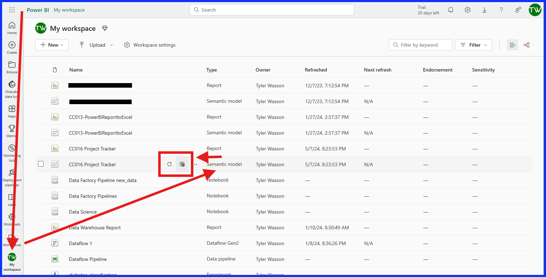Screen dimensions: 546x277
Task: Open Data Science notebook
Action: (x=83, y=212)
